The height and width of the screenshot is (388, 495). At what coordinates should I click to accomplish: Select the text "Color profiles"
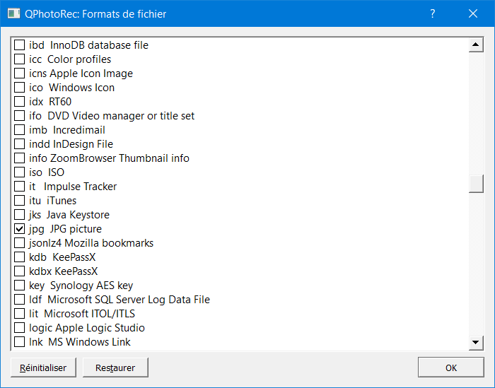coord(79,59)
